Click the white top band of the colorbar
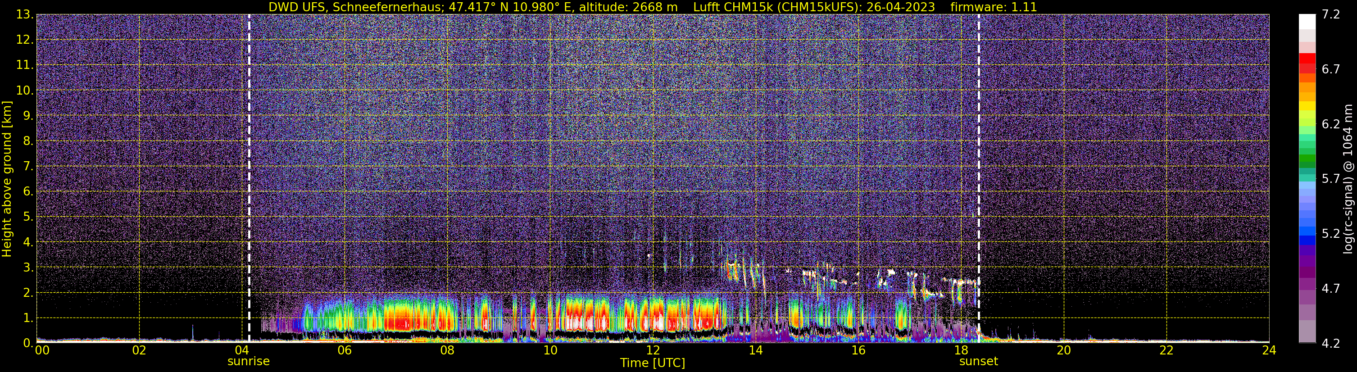The image size is (1357, 372). (1307, 22)
